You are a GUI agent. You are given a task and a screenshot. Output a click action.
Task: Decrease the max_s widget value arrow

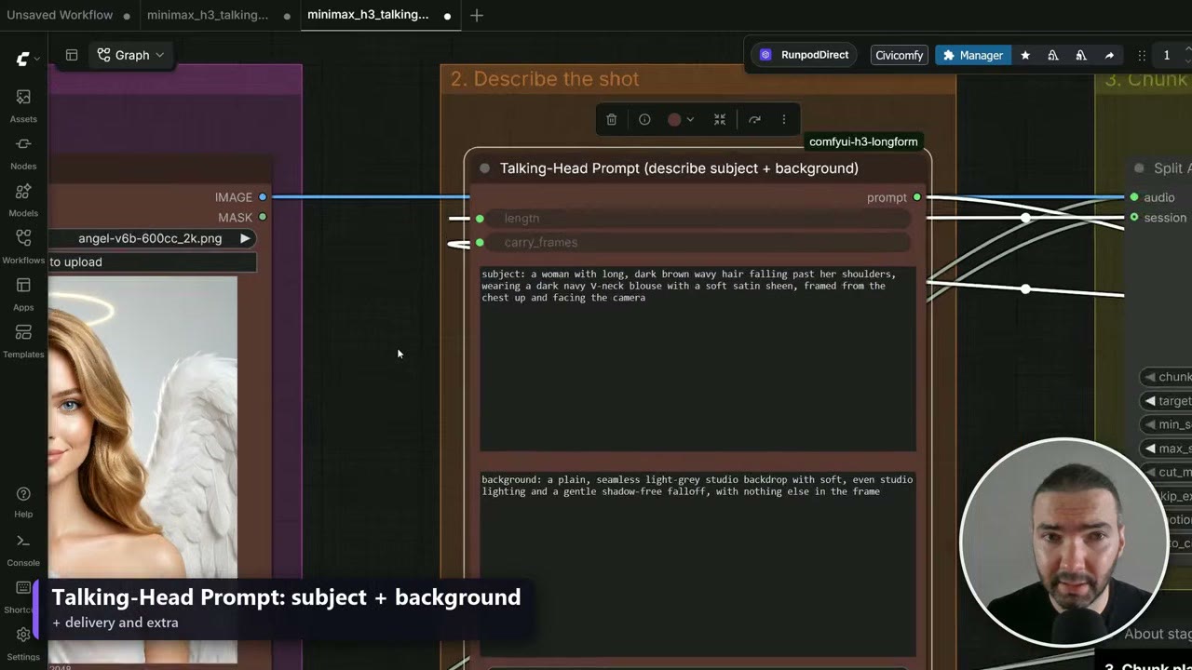1150,449
